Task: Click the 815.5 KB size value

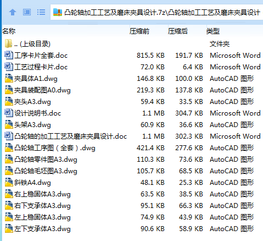Action: coord(150,56)
